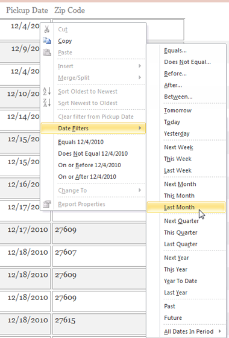The image size is (229, 338).
Task: Click the Date Filters submenu arrow
Action: click(x=140, y=128)
